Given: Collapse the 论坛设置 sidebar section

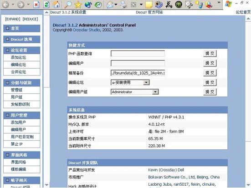Looking at the screenshot, I should [7, 50].
